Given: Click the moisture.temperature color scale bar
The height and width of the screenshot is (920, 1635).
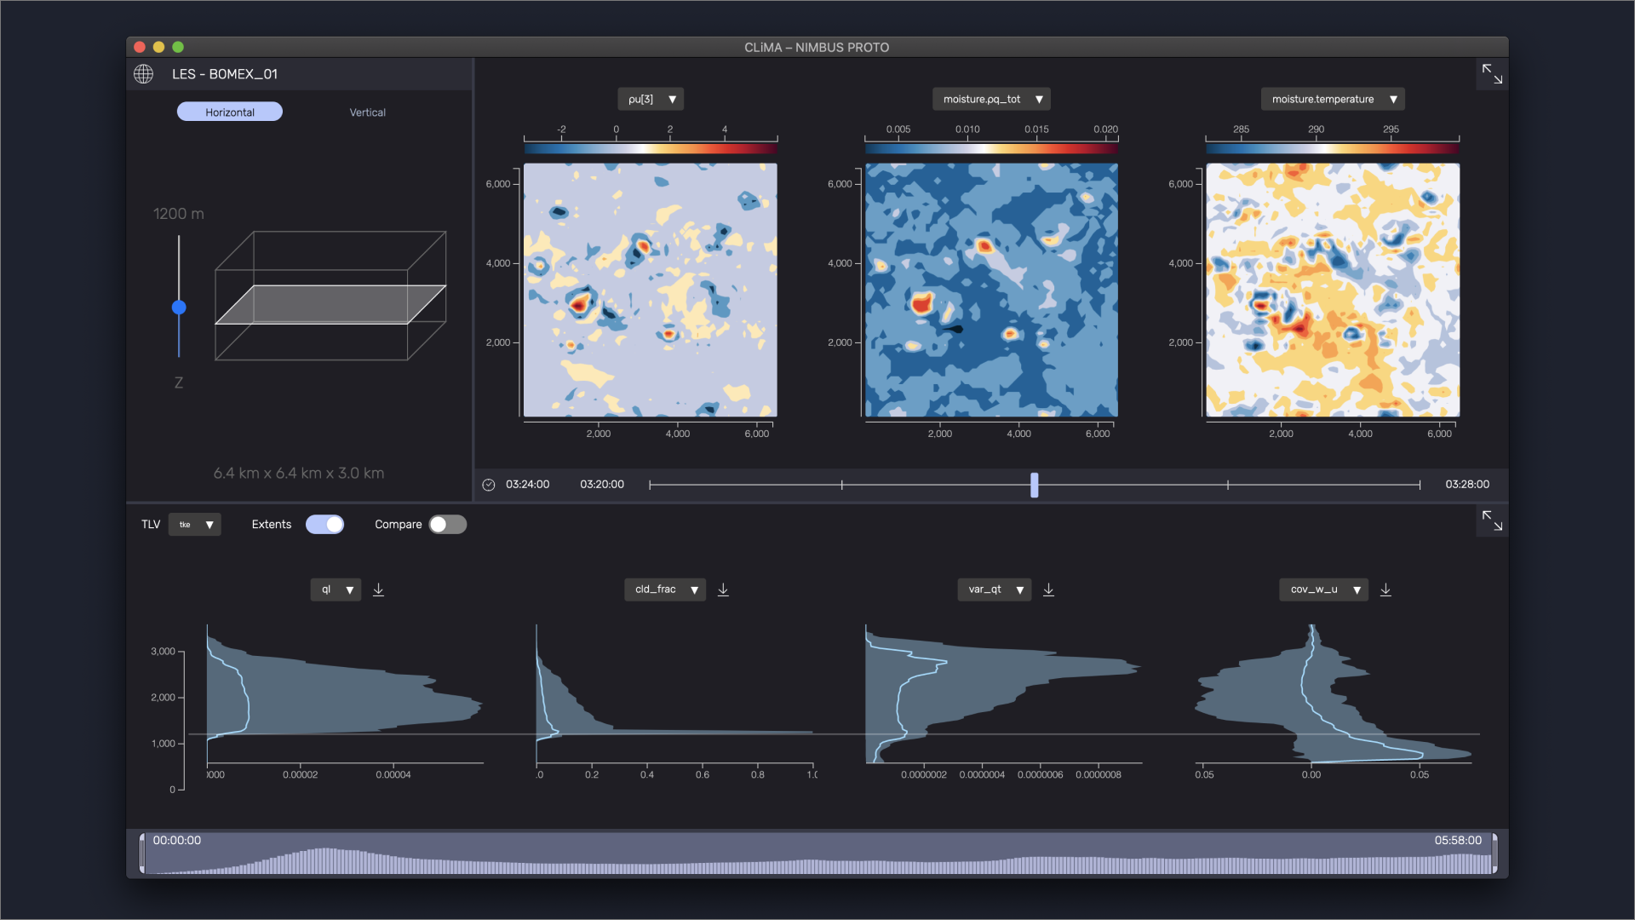Looking at the screenshot, I should click(x=1333, y=149).
